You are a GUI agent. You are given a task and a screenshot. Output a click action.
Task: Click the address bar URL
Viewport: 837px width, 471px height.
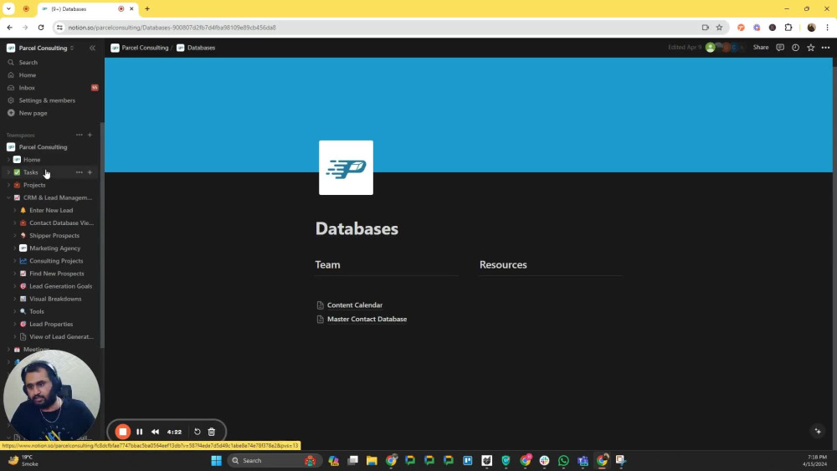(172, 28)
